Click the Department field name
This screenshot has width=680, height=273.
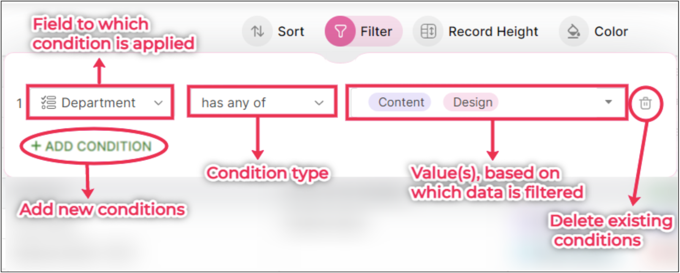(x=98, y=103)
